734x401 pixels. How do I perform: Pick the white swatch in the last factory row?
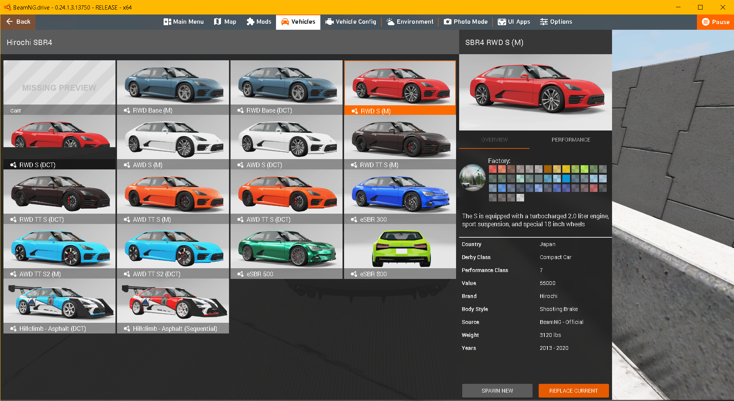520,198
